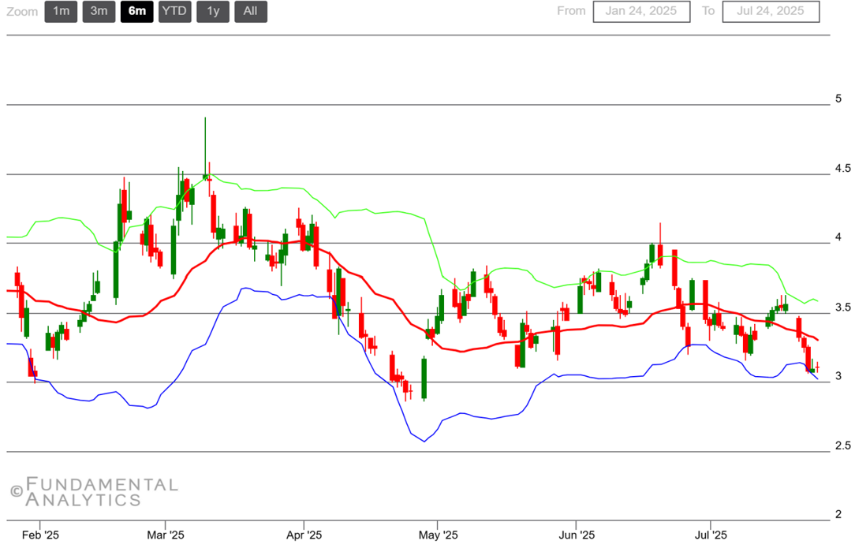855x548 pixels.
Task: Click the Feb '25 x-axis label
Action: 40,535
